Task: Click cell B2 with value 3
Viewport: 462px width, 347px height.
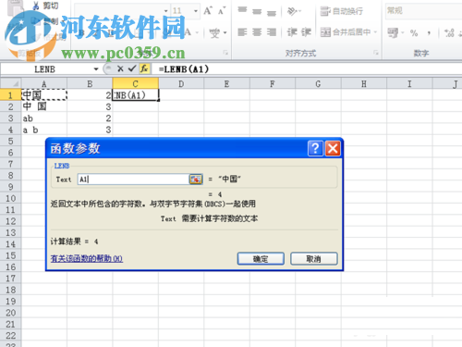Action: coord(90,106)
